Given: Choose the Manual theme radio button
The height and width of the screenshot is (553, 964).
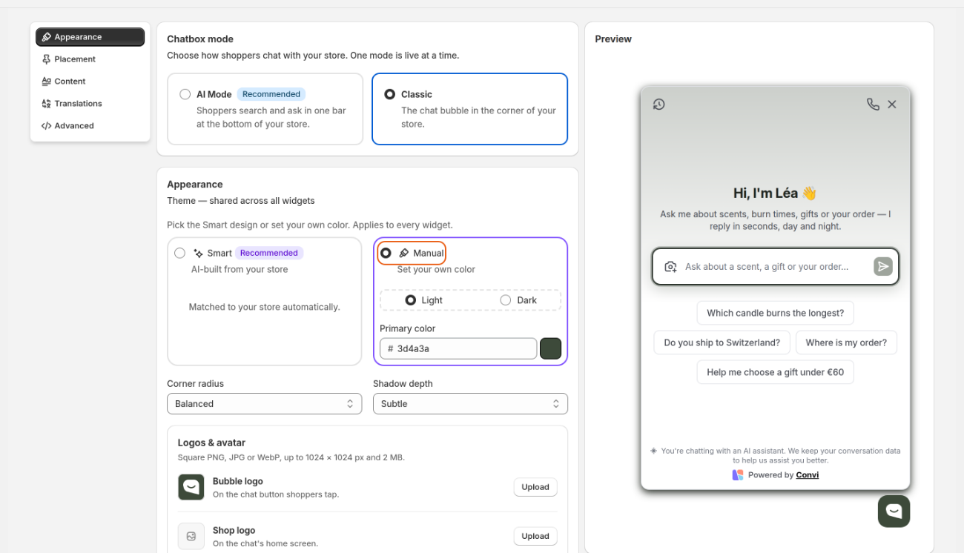Looking at the screenshot, I should coord(386,253).
